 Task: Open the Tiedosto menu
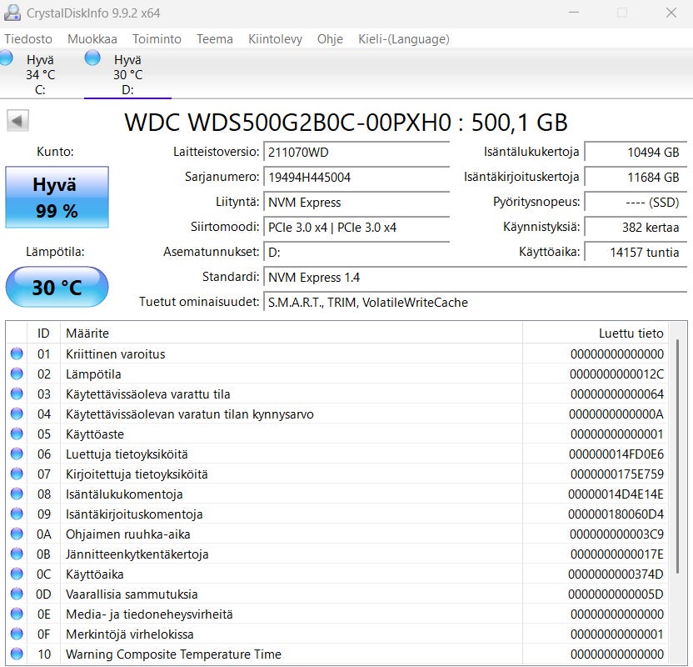[28, 39]
